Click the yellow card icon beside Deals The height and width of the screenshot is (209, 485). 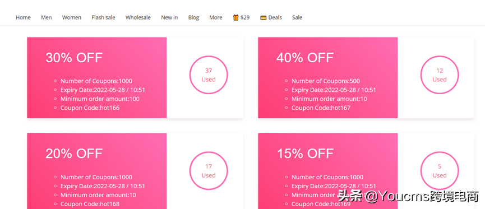263,17
